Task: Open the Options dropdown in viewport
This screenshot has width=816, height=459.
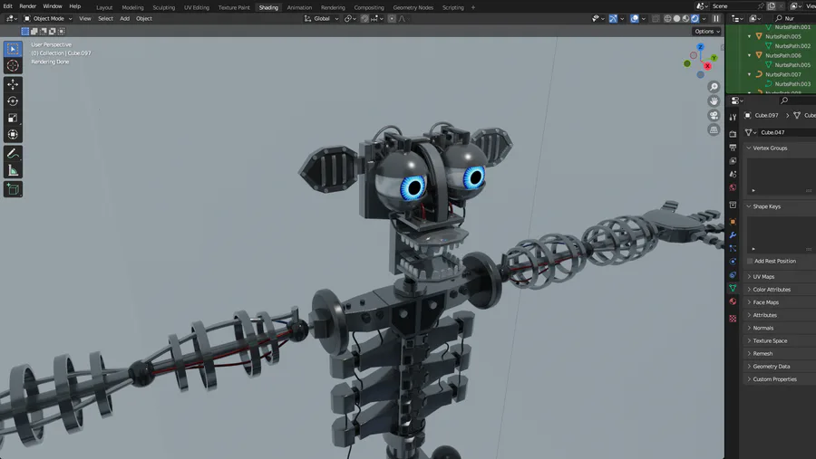Action: click(706, 31)
